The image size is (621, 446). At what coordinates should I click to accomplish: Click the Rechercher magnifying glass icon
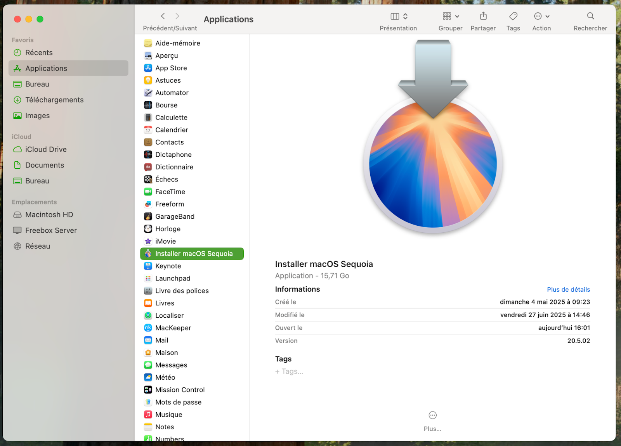(x=590, y=16)
